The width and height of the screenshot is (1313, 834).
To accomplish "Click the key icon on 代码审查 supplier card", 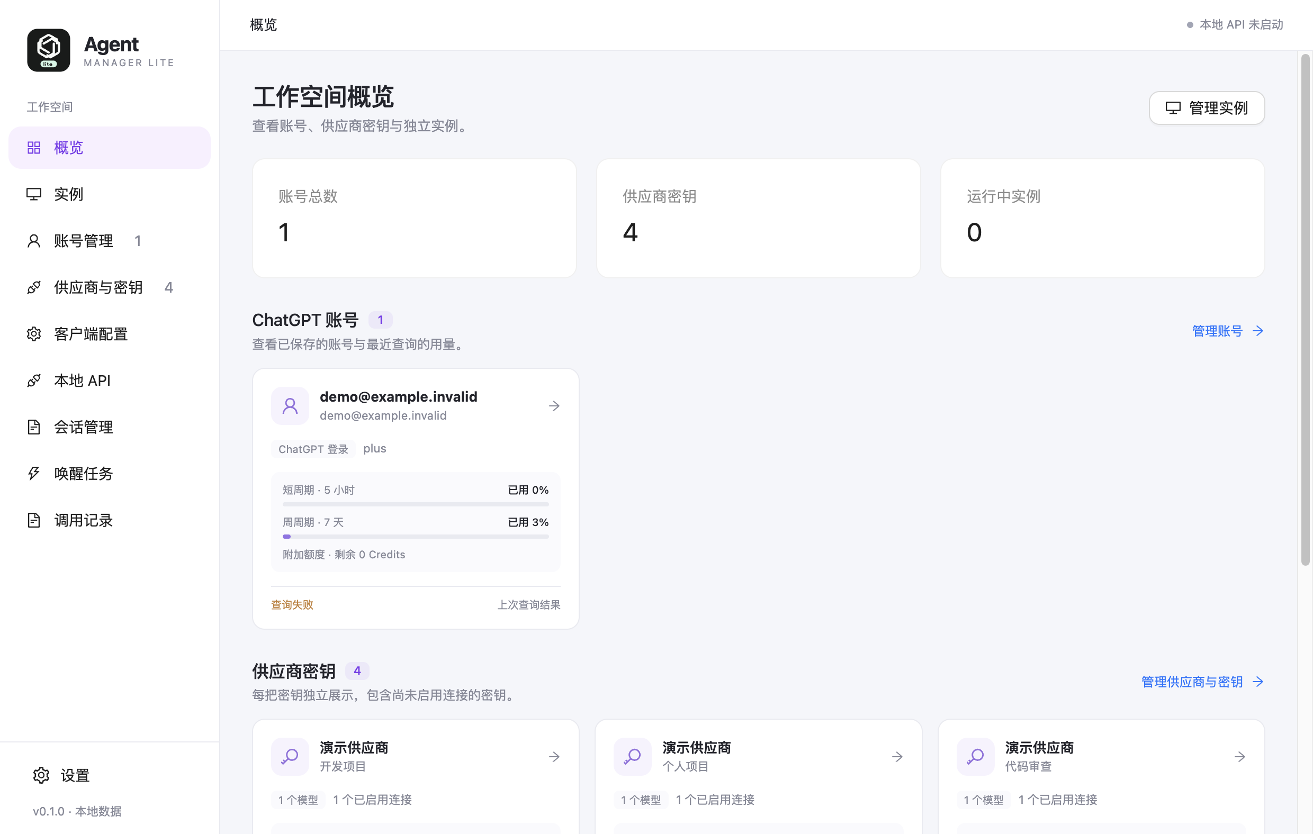I will coord(975,757).
